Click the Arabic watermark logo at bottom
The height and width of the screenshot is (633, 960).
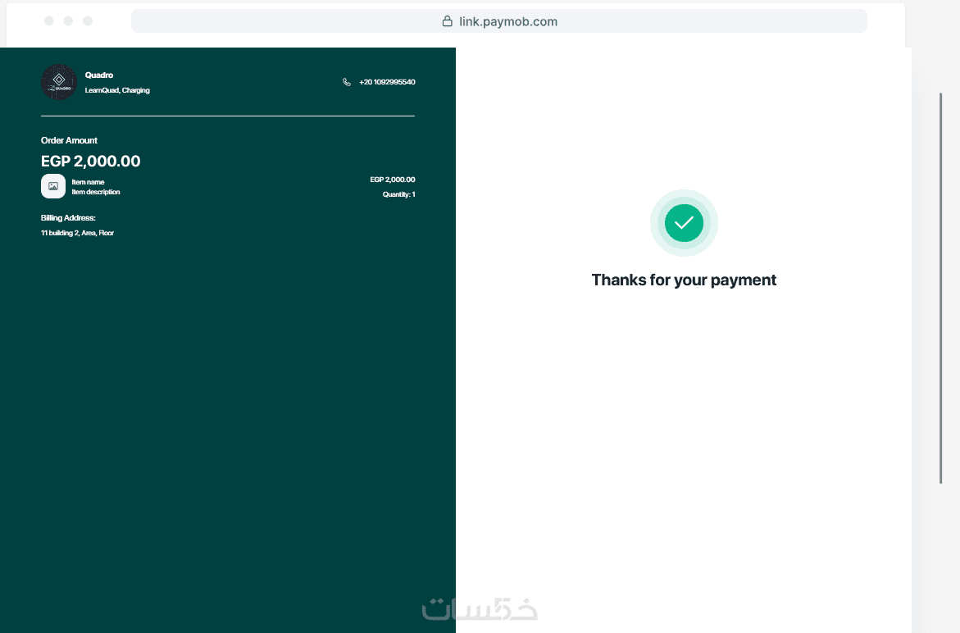(480, 608)
